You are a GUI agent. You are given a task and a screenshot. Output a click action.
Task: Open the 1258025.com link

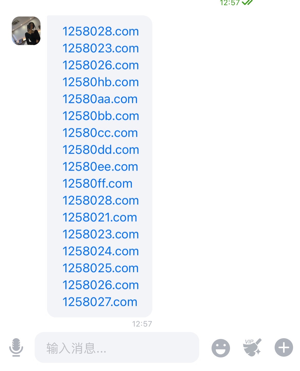point(101,268)
